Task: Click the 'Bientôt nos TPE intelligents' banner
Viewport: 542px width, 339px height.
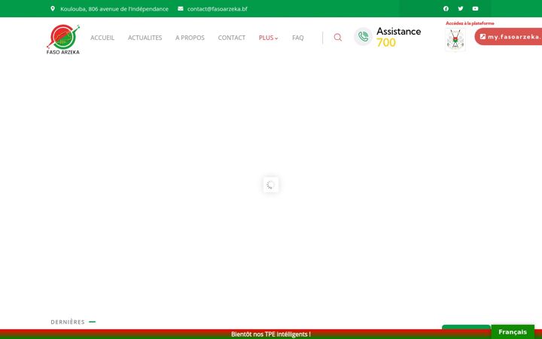Action: tap(271, 334)
